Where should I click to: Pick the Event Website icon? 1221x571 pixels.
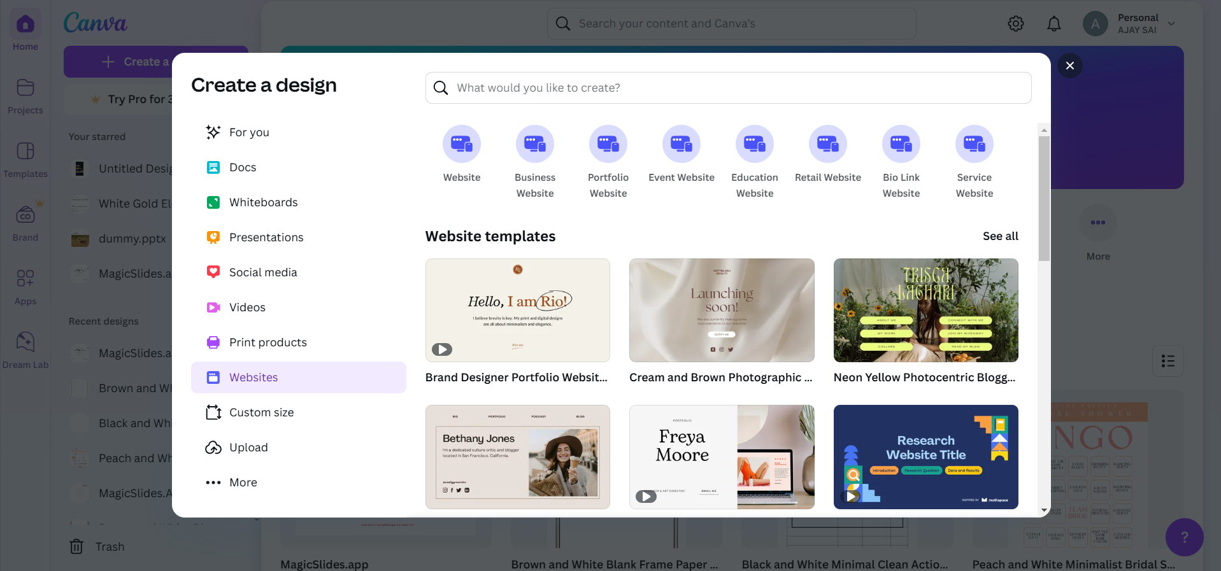click(682, 144)
